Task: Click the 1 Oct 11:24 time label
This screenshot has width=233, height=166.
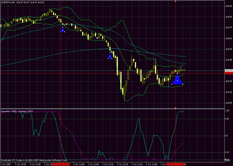Action: pyautogui.click(x=122, y=165)
